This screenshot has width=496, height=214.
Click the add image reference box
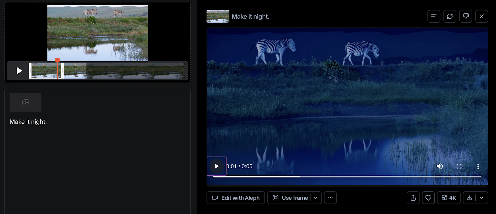coord(25,102)
